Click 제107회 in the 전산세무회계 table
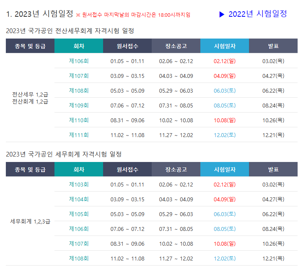 [79, 76]
